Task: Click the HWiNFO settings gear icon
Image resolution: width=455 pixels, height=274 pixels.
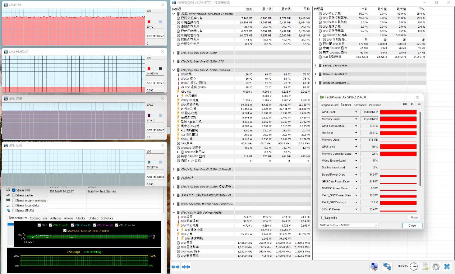Action: click(436, 266)
